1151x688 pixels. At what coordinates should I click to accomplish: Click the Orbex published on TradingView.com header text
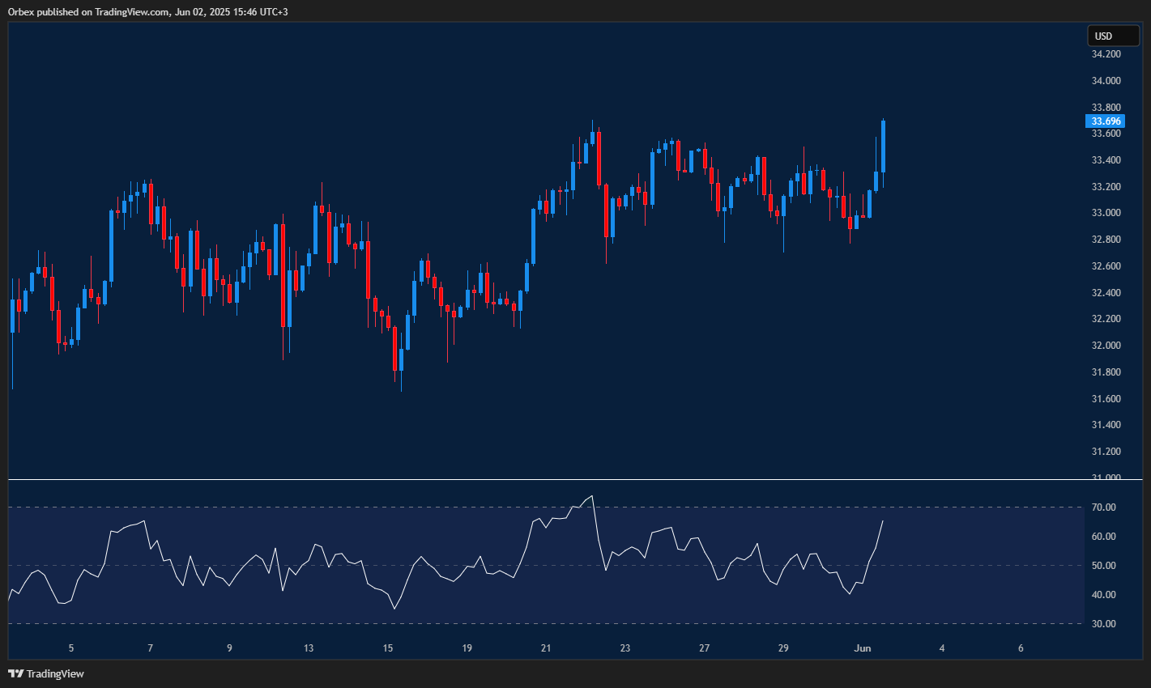pos(147,11)
